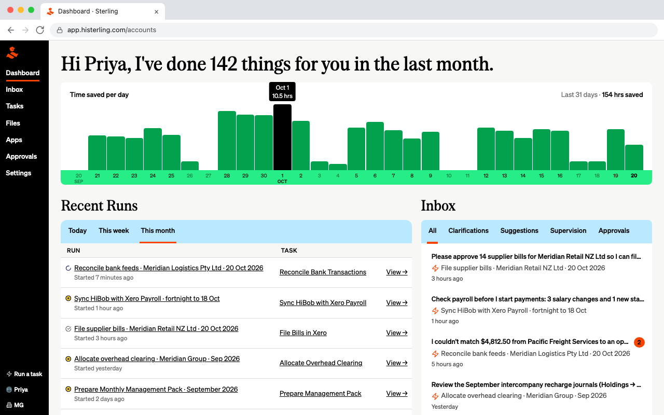
Task: Open the Sync HiBob with Xero Payroll task link
Action: [x=323, y=303]
